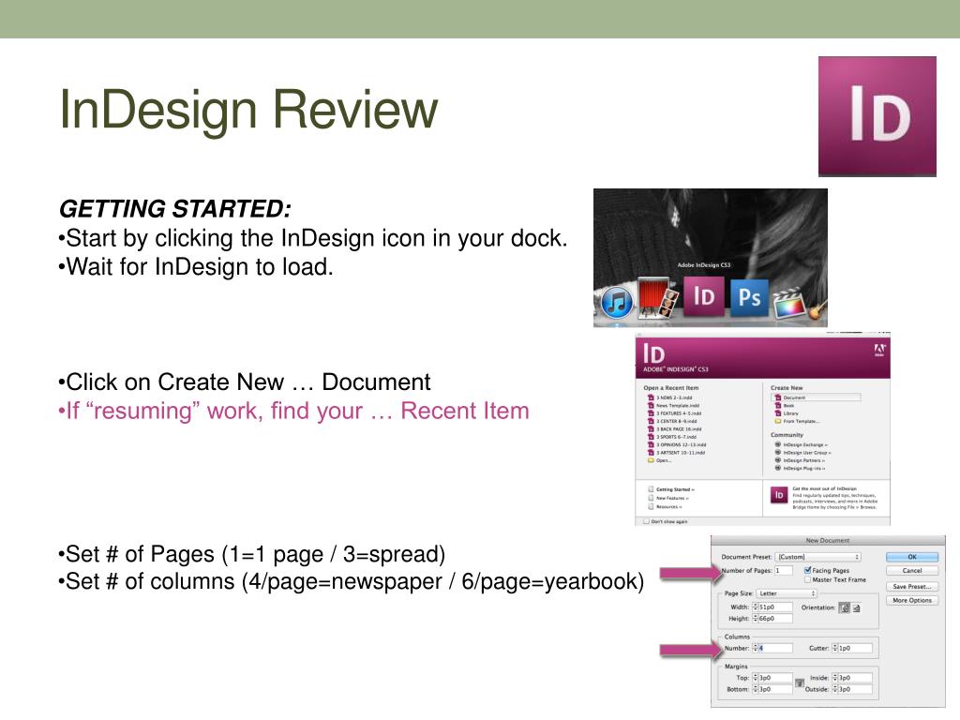Click the More Options button
This screenshot has height=720, width=960.
click(x=912, y=601)
